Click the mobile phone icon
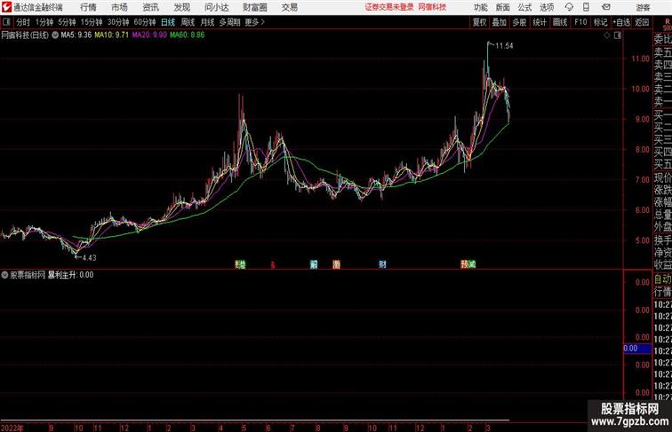 click(586, 7)
